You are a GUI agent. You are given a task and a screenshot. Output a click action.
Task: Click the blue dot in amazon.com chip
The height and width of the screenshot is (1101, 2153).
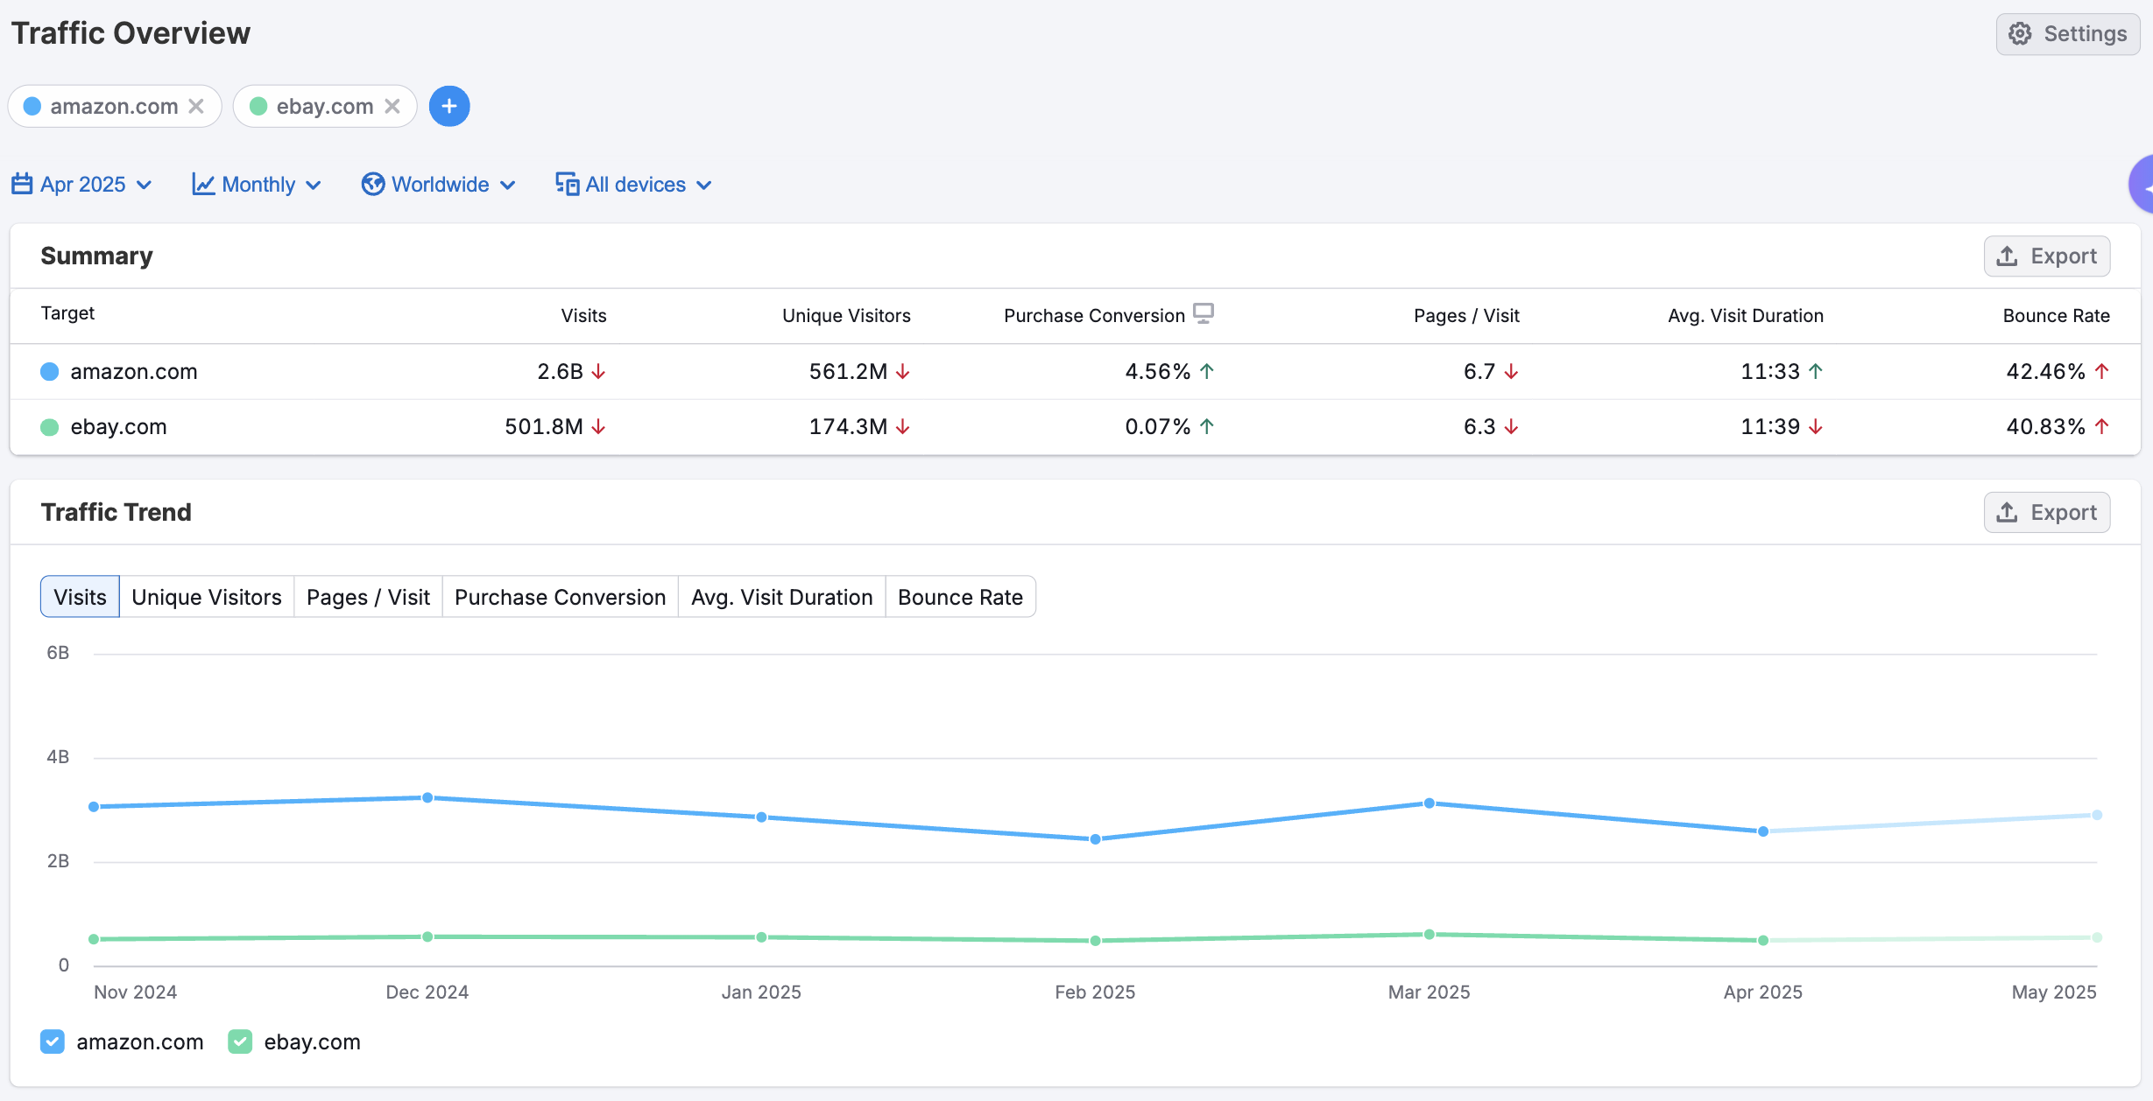(x=32, y=106)
